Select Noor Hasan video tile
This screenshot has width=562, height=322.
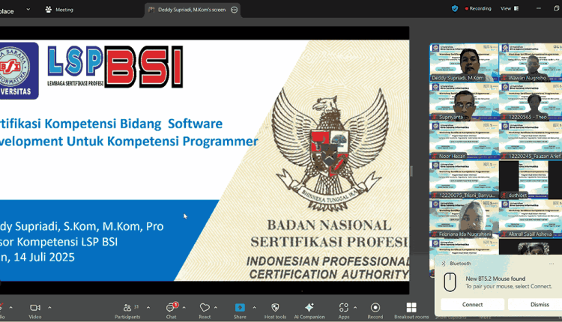point(464,141)
